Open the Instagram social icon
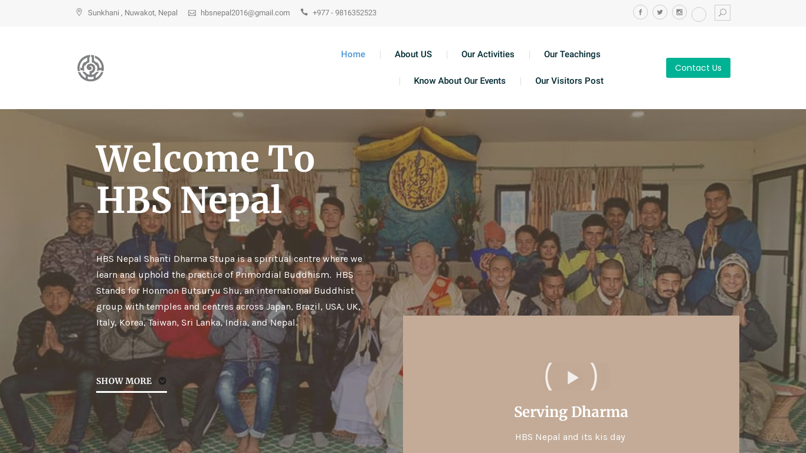 pyautogui.click(x=679, y=12)
